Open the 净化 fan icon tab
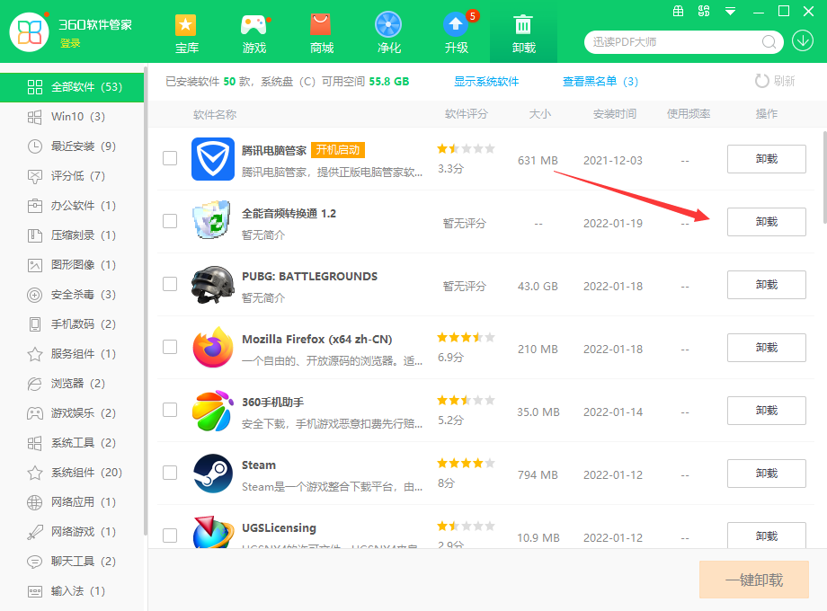The width and height of the screenshot is (827, 611). point(388,34)
